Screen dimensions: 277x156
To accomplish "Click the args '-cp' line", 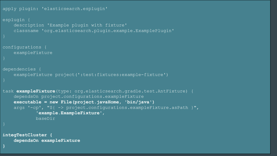I will click(x=106, y=108).
